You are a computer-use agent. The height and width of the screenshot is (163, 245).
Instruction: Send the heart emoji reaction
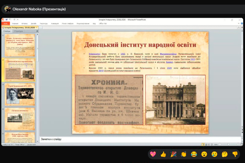[x=153, y=154]
